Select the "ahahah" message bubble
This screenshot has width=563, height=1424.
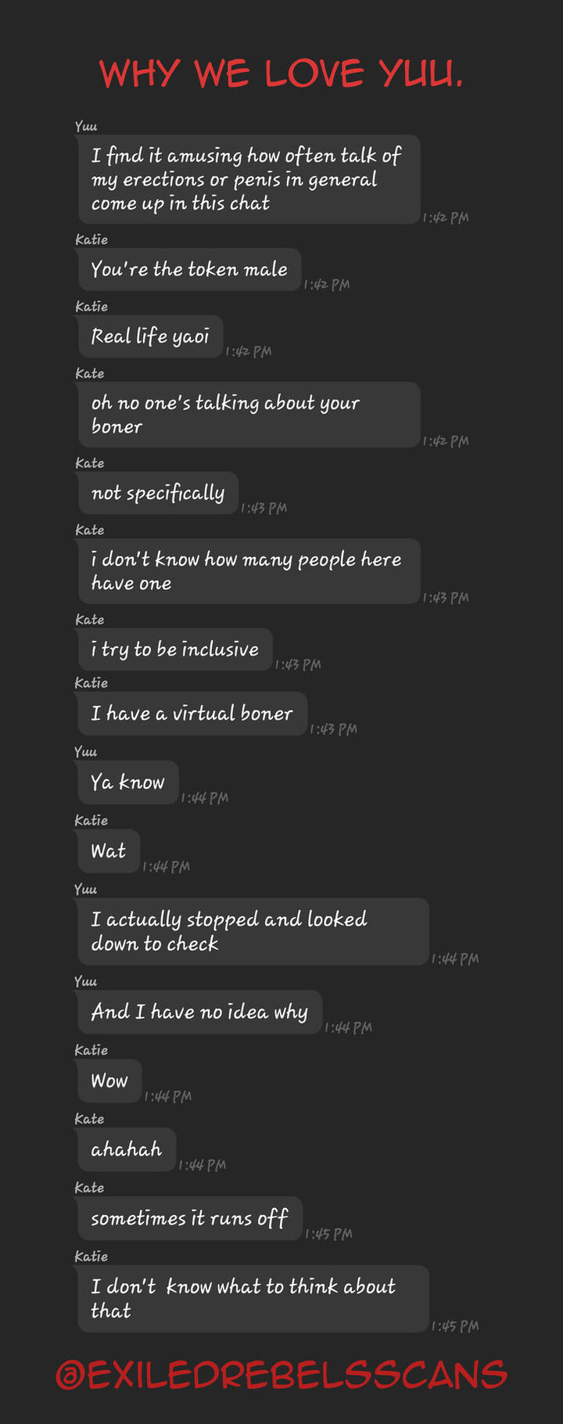126,1149
